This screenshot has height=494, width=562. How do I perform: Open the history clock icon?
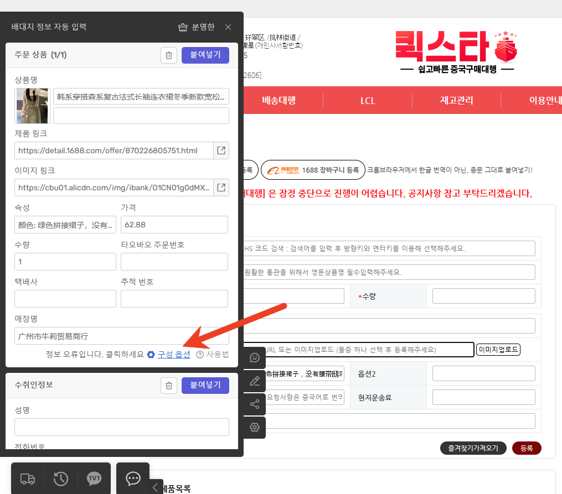pyautogui.click(x=61, y=479)
